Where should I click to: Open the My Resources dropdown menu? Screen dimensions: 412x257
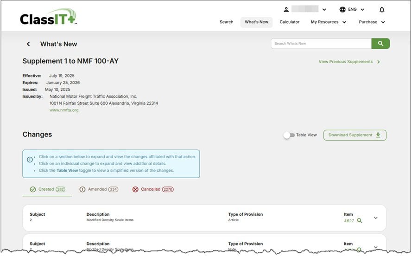point(328,22)
